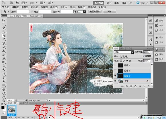The height and width of the screenshot is (119, 166).
Task: Open 滤镜(T) menu
Action: point(54,7)
